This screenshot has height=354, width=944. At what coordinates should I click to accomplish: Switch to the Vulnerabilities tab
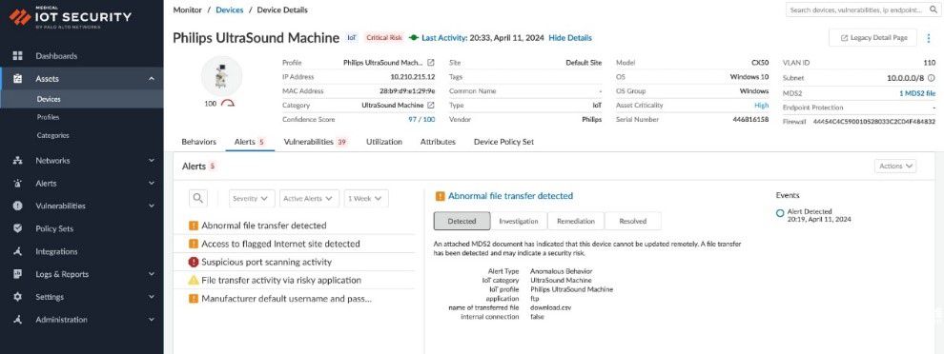316,142
